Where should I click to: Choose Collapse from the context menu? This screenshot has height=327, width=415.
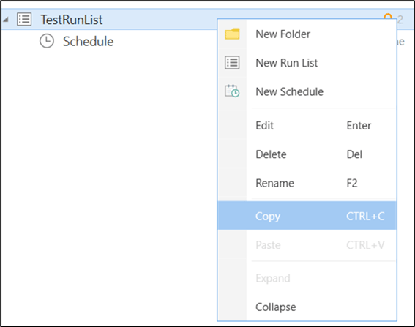307,307
